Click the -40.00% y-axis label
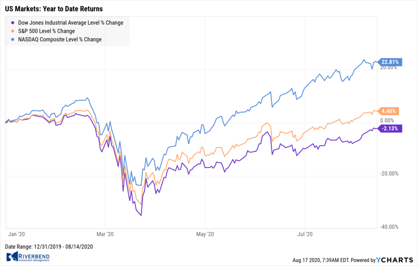Viewport: 418px width, 266px height. click(388, 227)
